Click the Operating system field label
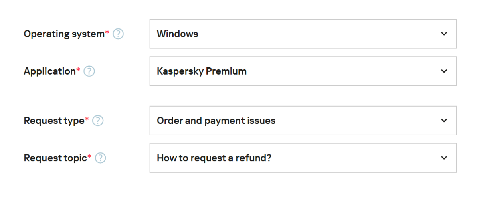The image size is (481, 198). click(64, 34)
